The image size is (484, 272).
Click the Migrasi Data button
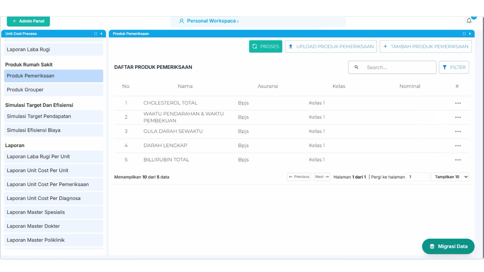(x=448, y=246)
